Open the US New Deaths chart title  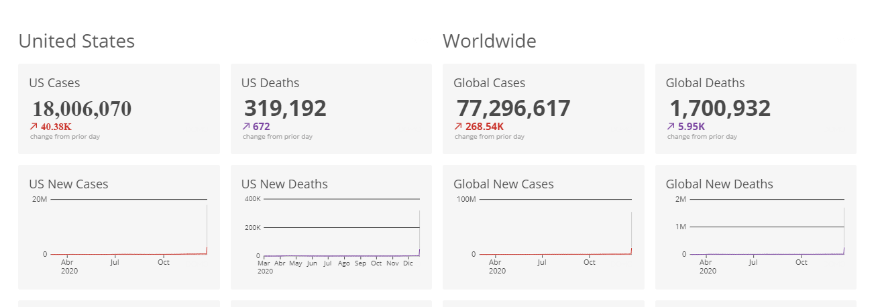284,184
